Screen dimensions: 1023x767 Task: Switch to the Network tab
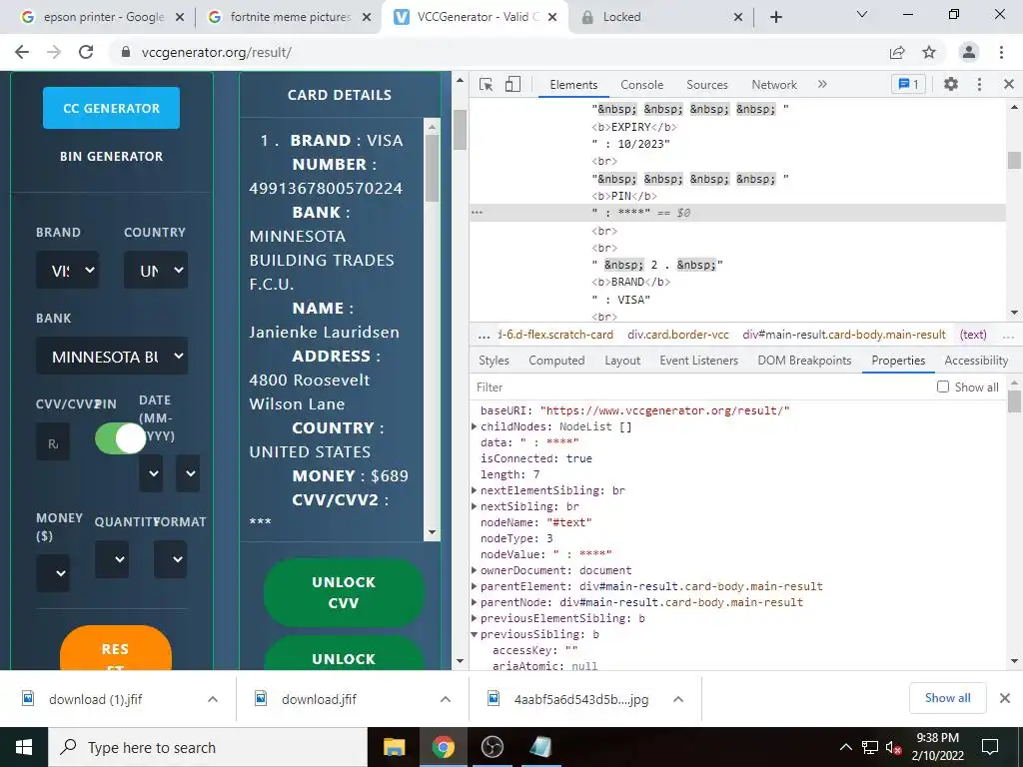click(774, 85)
